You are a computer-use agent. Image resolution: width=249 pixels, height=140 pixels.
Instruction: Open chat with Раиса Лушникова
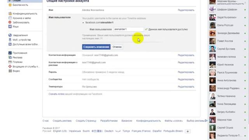click(x=227, y=73)
